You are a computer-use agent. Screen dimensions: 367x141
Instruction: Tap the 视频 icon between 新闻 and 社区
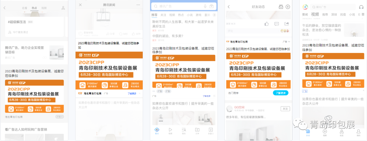coord(325,133)
